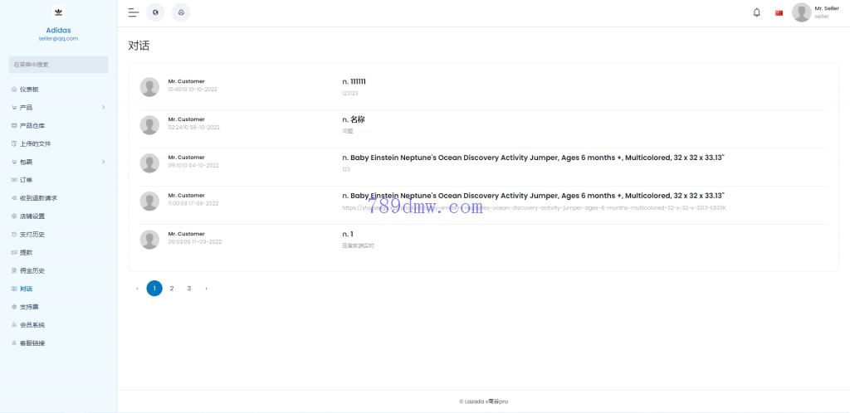Click the globe icon in top bar
This screenshot has width=850, height=413.
[x=155, y=12]
